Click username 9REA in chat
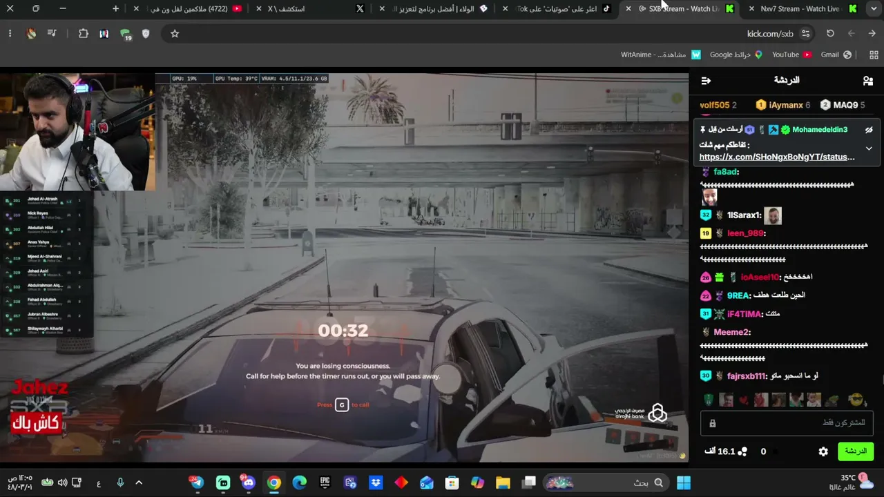This screenshot has width=884, height=497. tap(738, 295)
